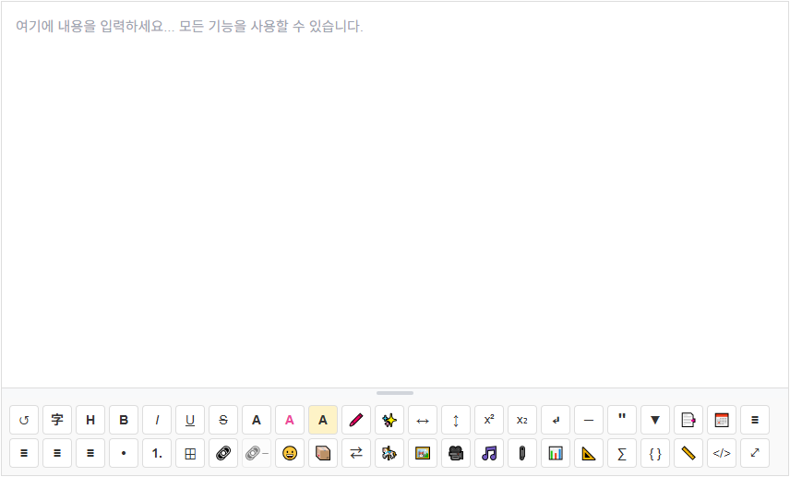Insert a bullet list with dot button
The width and height of the screenshot is (790, 477).
click(x=124, y=453)
